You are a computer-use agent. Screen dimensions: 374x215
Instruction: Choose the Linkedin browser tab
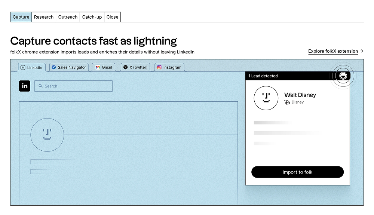(31, 67)
